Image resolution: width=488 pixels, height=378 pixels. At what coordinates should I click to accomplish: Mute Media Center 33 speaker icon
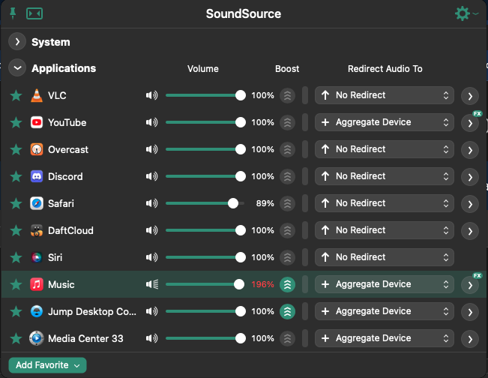coord(152,338)
